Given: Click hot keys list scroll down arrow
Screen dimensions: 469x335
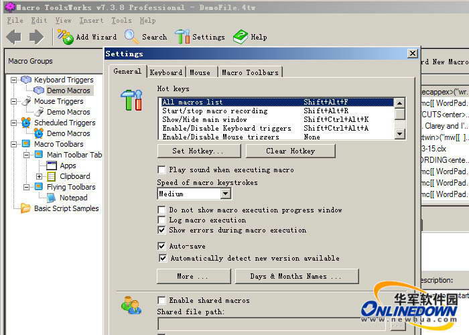Looking at the screenshot, I should click(x=400, y=133).
